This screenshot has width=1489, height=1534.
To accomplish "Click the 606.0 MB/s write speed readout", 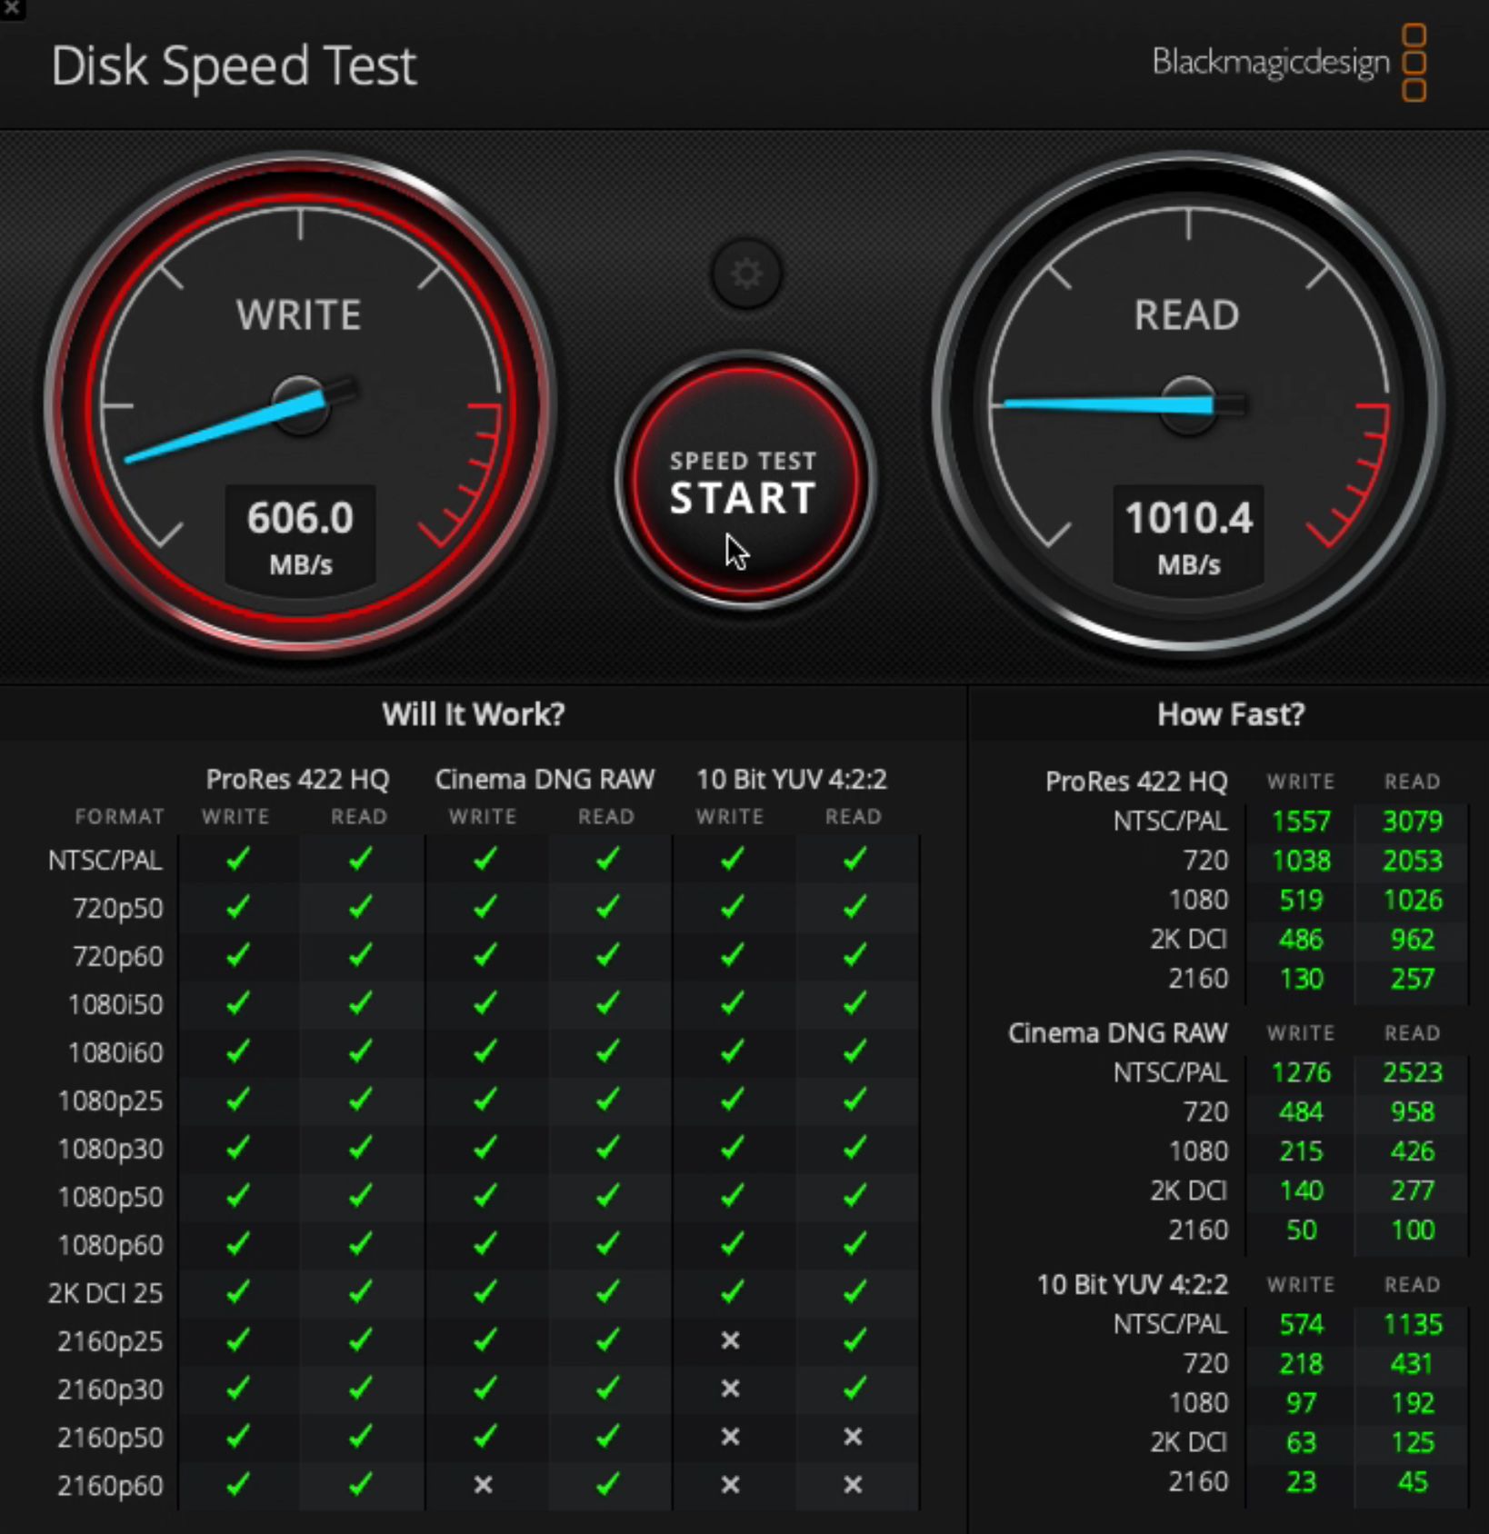I will (300, 538).
